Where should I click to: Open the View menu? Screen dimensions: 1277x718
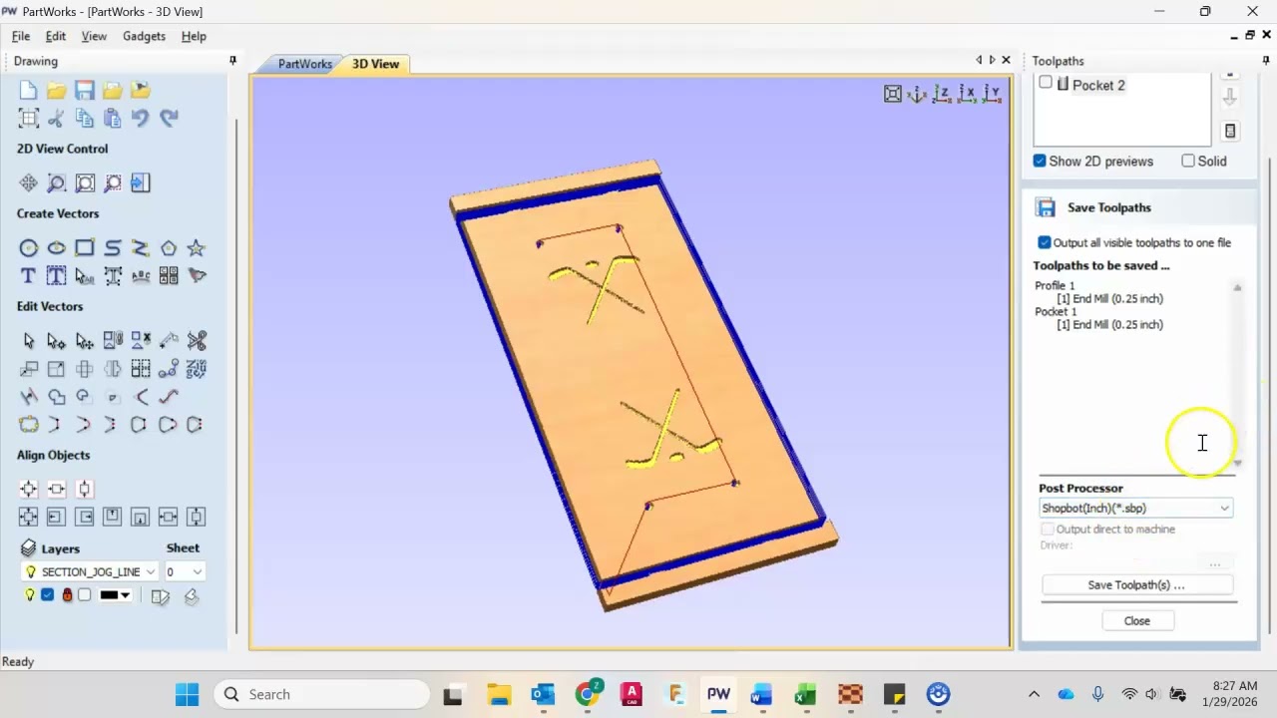pyautogui.click(x=94, y=36)
